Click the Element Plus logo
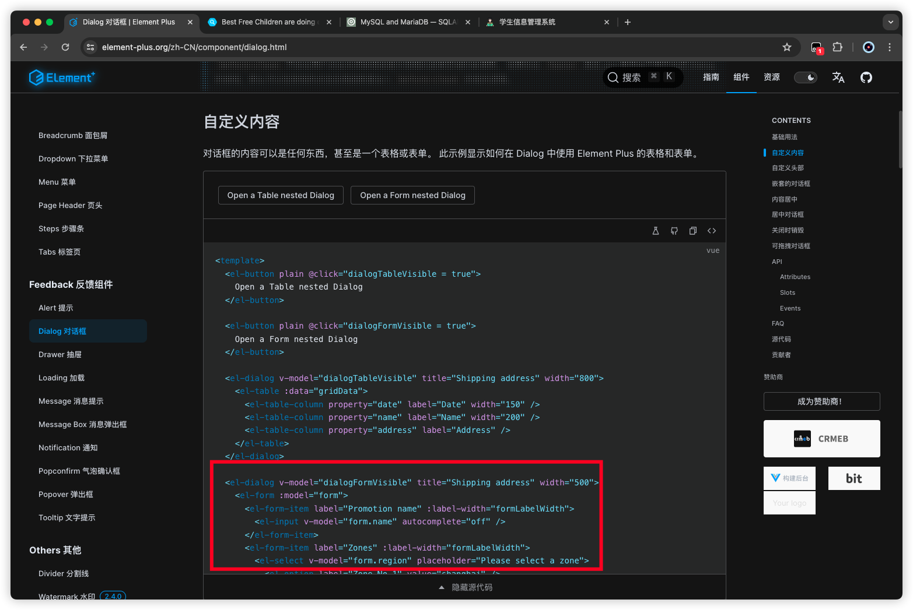 (62, 77)
